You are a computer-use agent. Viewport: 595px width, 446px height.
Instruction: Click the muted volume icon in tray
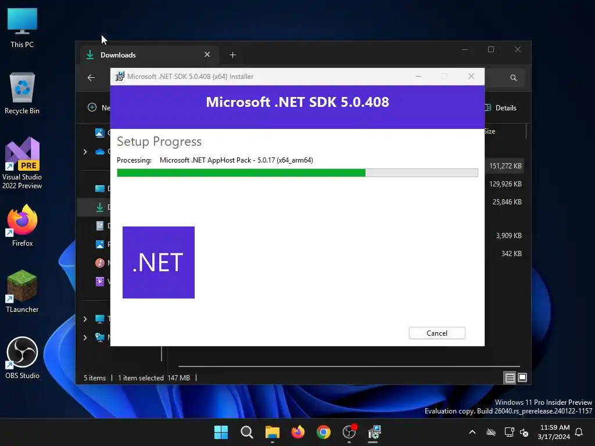pos(525,432)
